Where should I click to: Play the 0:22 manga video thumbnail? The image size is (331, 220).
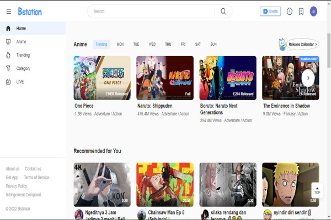tap(228, 185)
